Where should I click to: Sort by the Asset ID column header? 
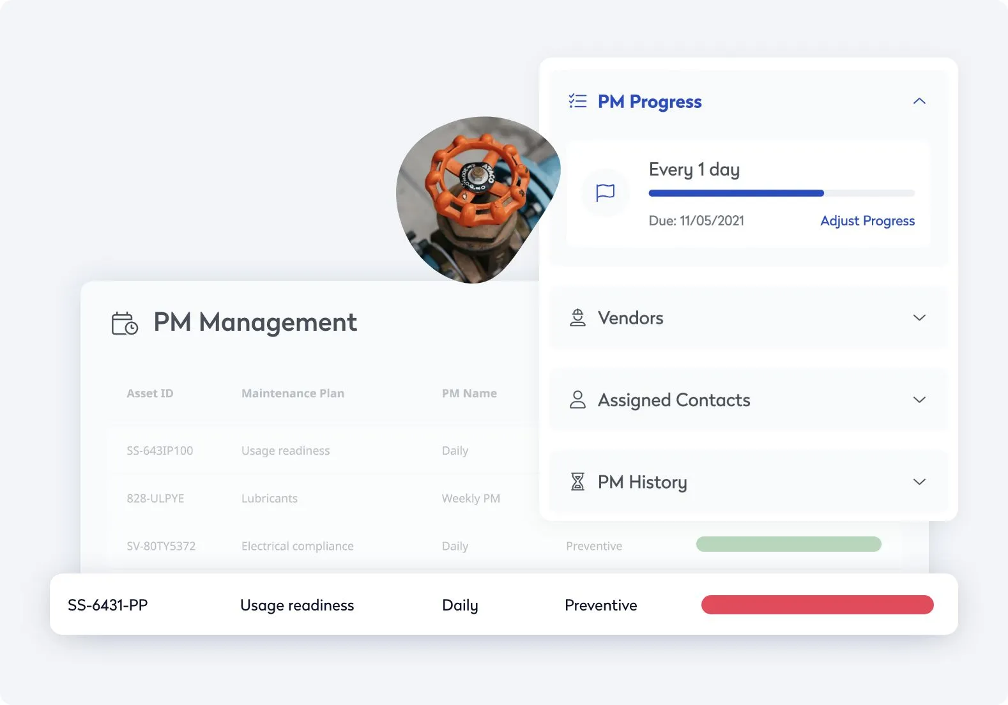click(150, 393)
